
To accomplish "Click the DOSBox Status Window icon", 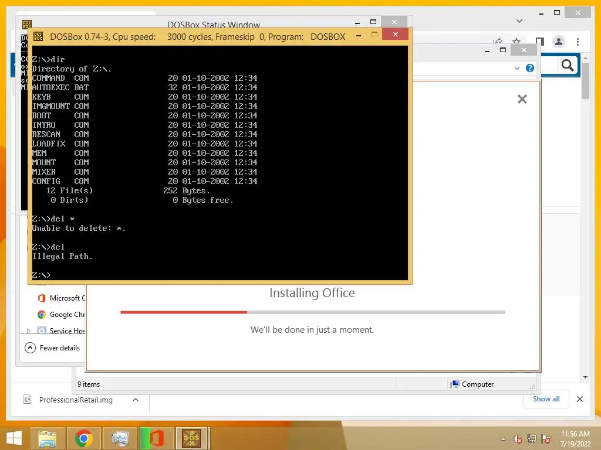I will pyautogui.click(x=27, y=25).
